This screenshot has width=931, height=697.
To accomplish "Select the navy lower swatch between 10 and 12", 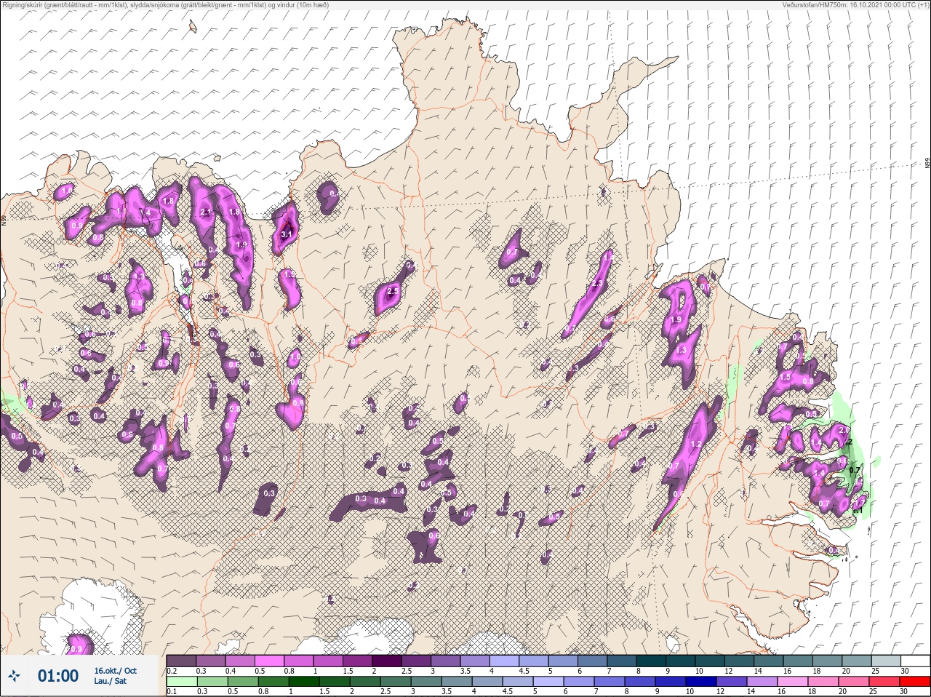I will pos(701,682).
